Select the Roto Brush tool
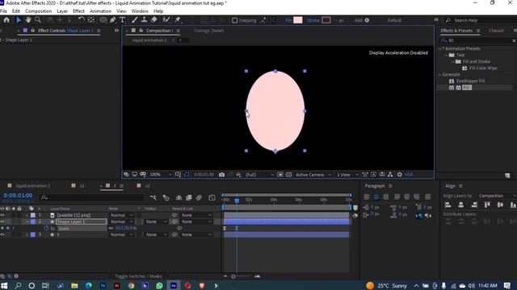Screen dimensions: 517x290 (x=166, y=20)
